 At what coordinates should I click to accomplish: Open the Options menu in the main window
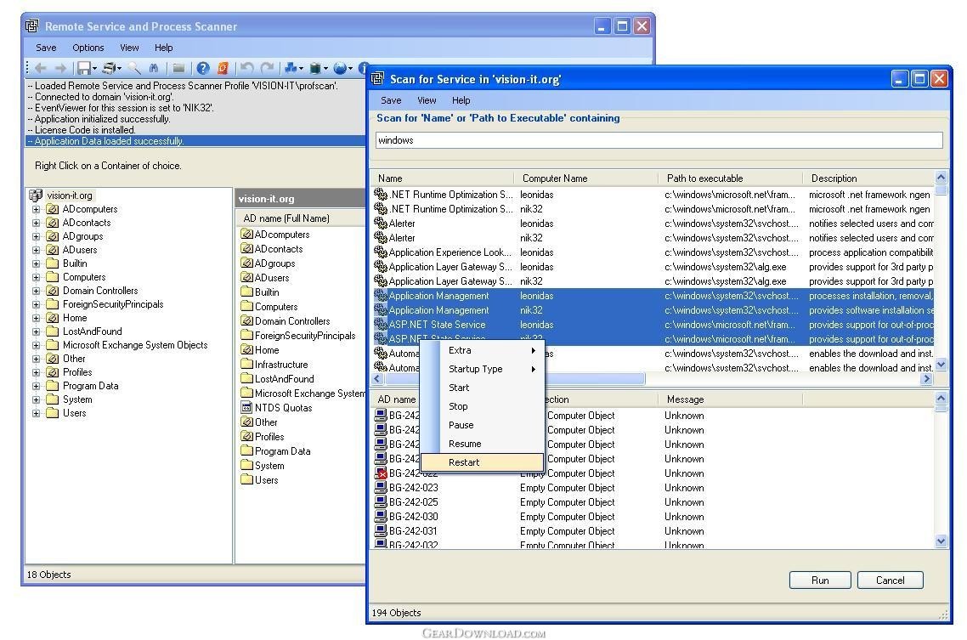(x=88, y=48)
